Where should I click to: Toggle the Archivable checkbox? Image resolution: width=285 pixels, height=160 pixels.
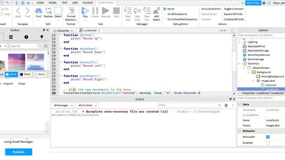(x=268, y=137)
